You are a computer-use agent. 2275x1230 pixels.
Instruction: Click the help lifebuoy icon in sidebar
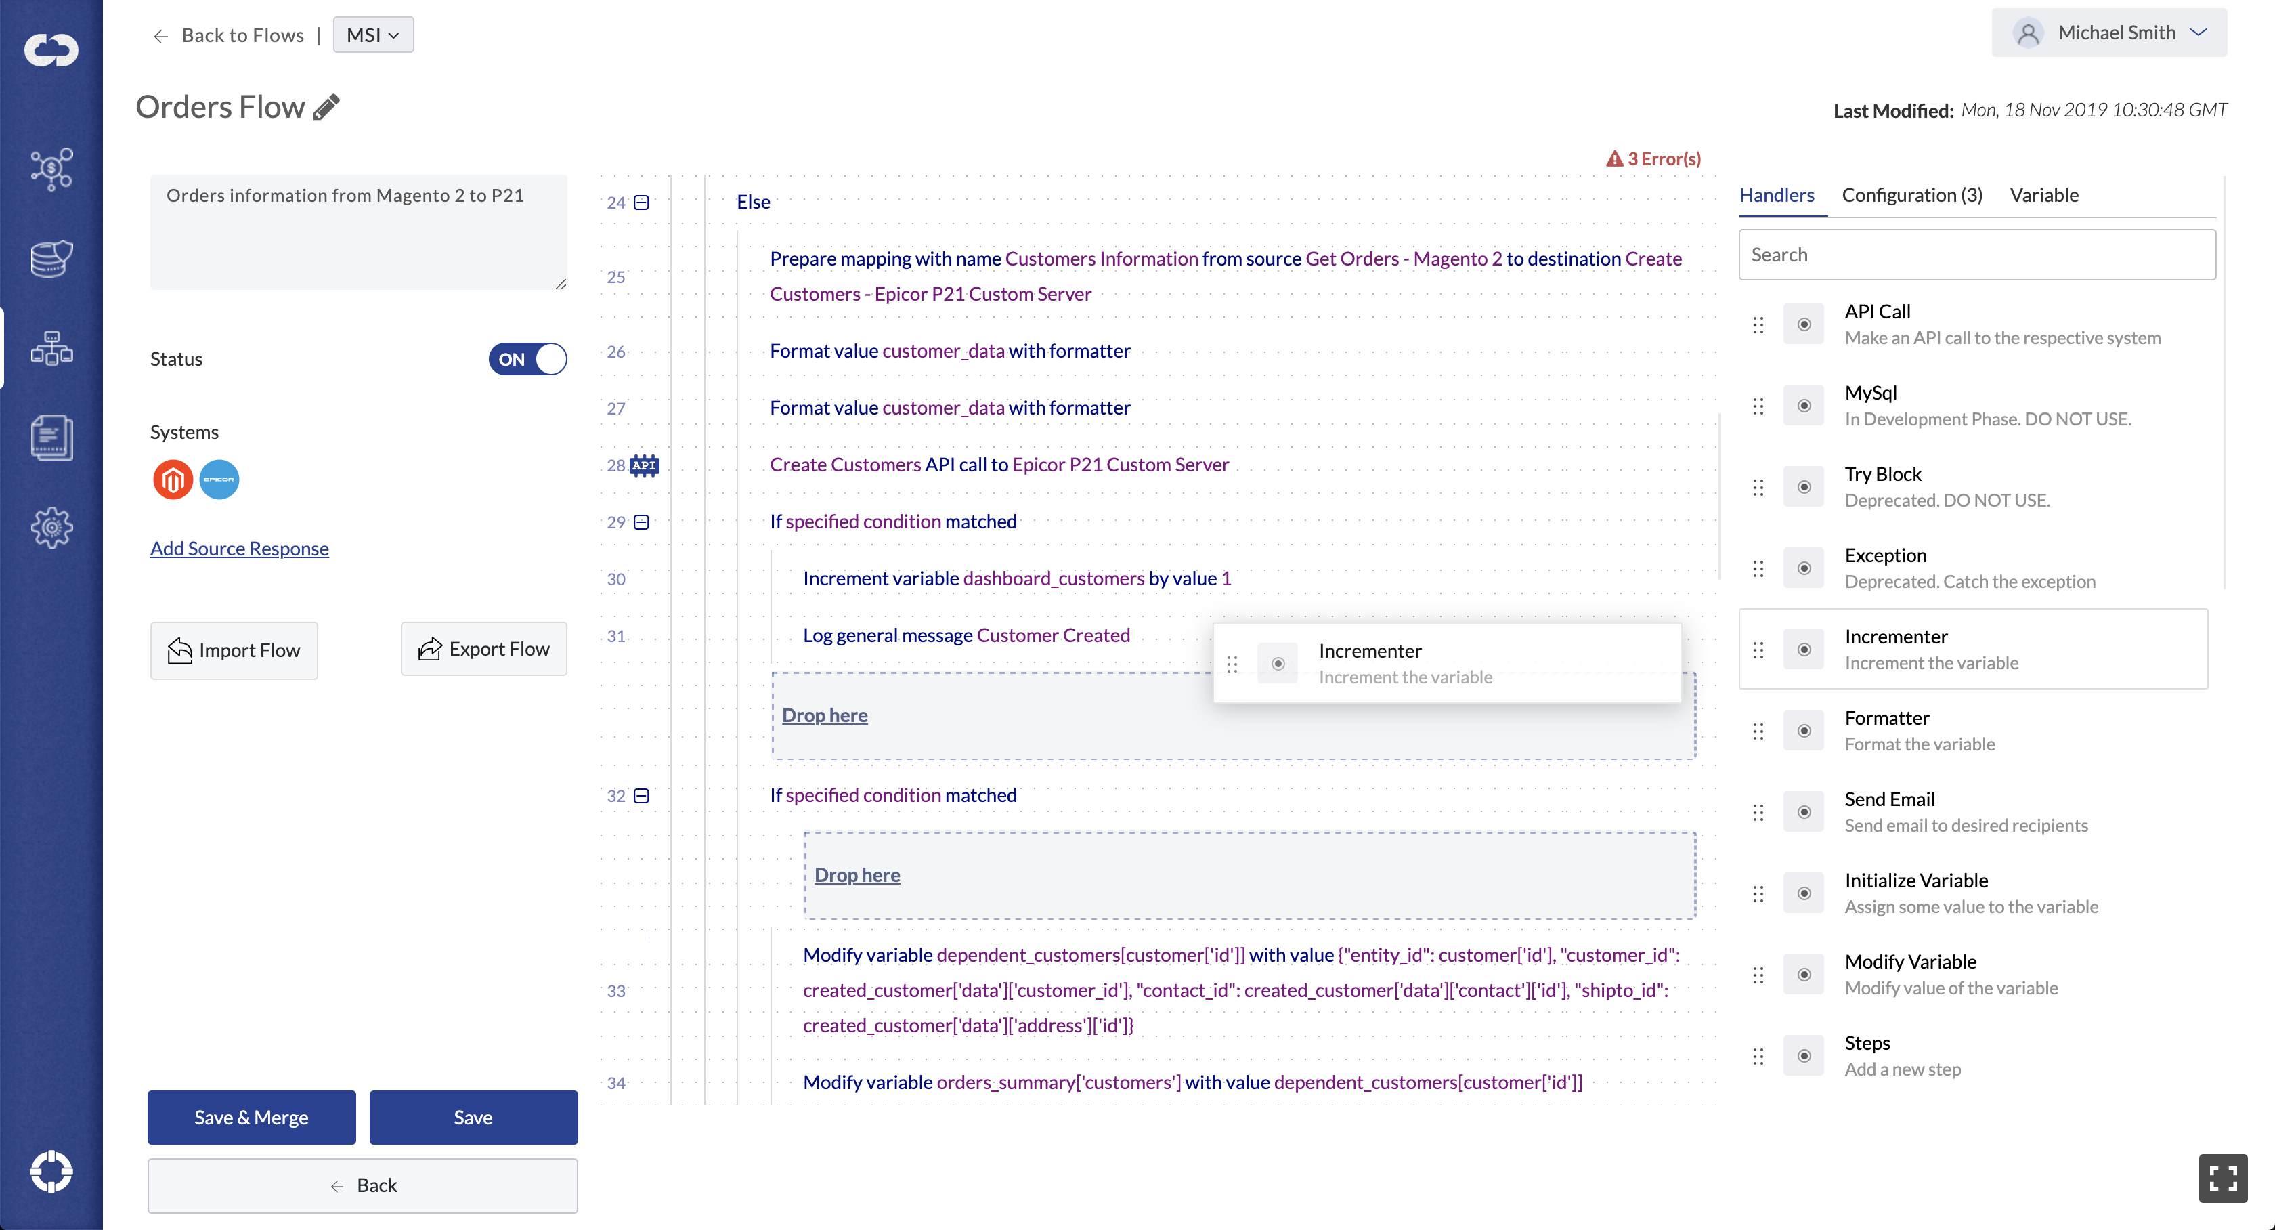51,1172
